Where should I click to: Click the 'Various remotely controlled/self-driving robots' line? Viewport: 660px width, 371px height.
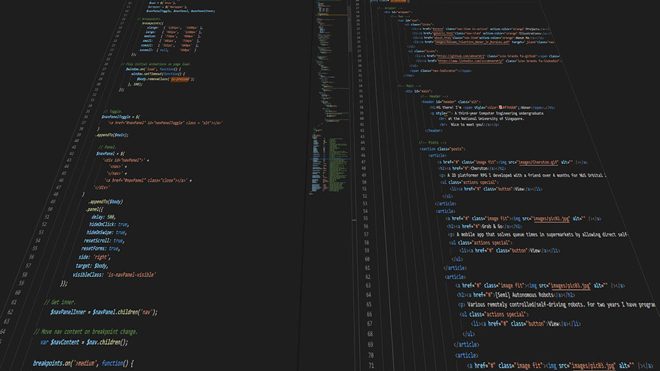coord(557,304)
